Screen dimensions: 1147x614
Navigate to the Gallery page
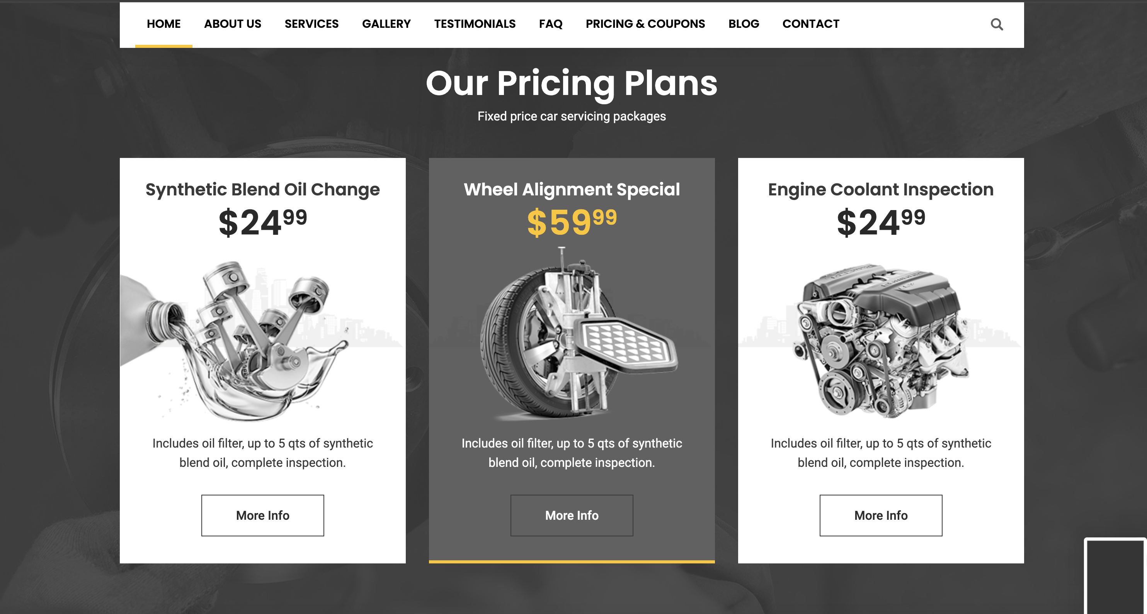tap(386, 24)
